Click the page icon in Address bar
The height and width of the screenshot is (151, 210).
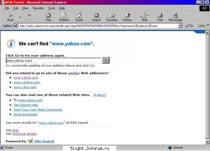tap(17, 25)
